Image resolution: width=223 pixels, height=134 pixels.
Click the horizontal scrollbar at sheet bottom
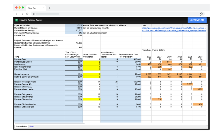pyautogui.click(x=50, y=124)
